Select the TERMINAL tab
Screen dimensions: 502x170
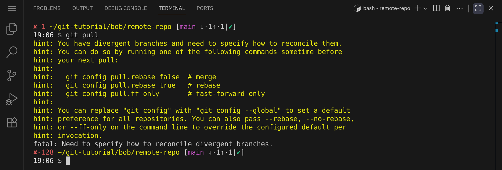click(172, 8)
